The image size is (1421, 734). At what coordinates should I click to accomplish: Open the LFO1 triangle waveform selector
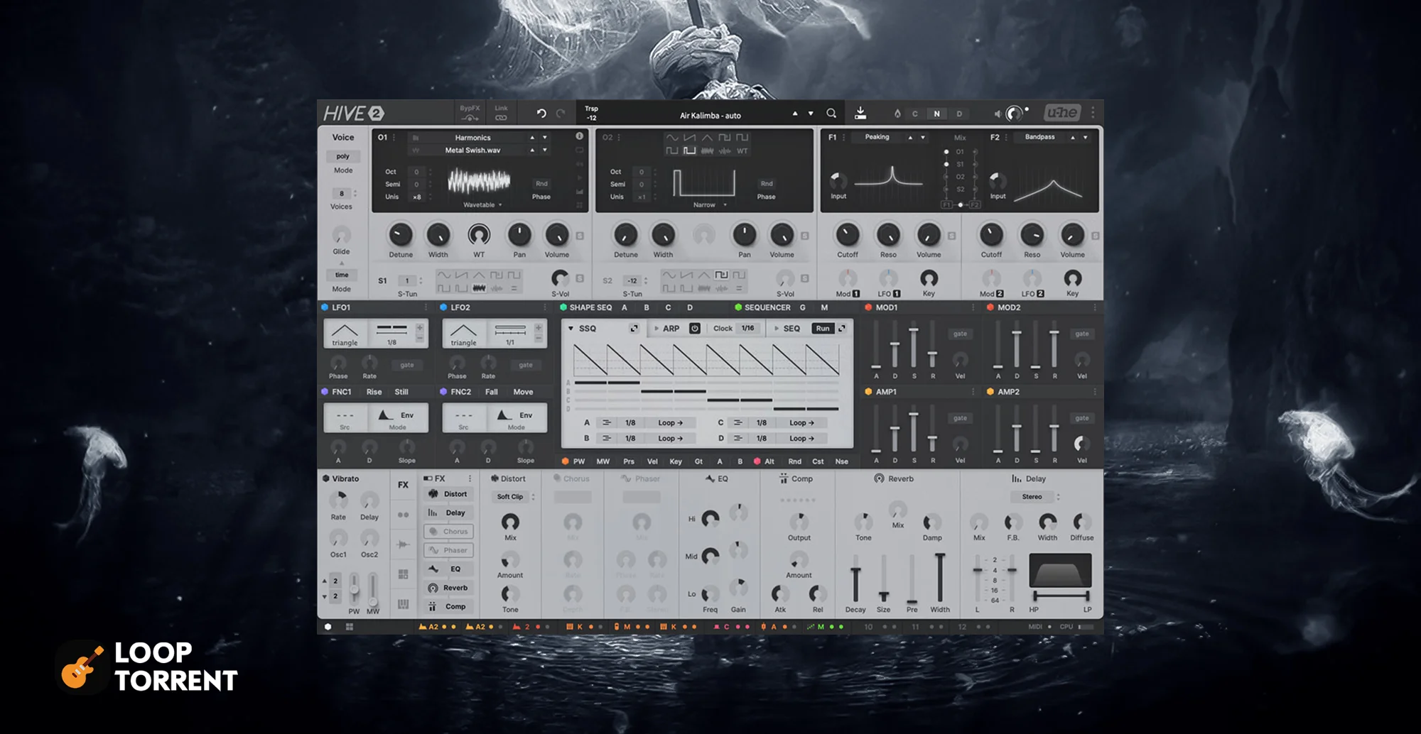click(x=345, y=334)
